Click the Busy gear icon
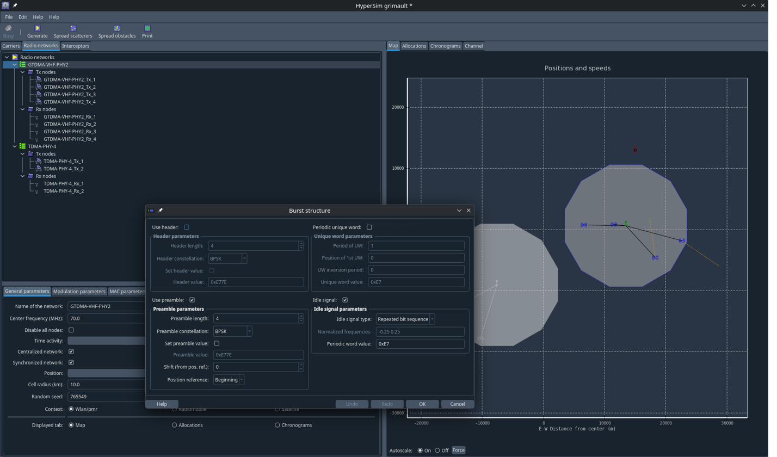Image resolution: width=777 pixels, height=457 pixels. pyautogui.click(x=9, y=28)
